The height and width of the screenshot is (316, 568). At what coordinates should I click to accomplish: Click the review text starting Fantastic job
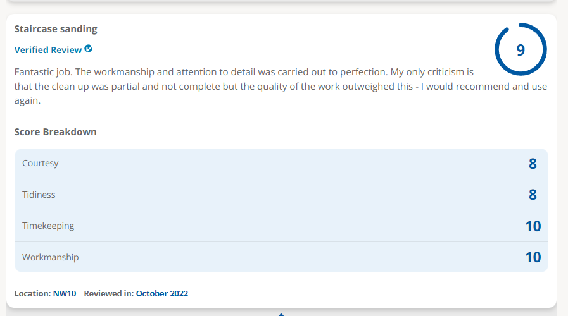[x=281, y=87]
